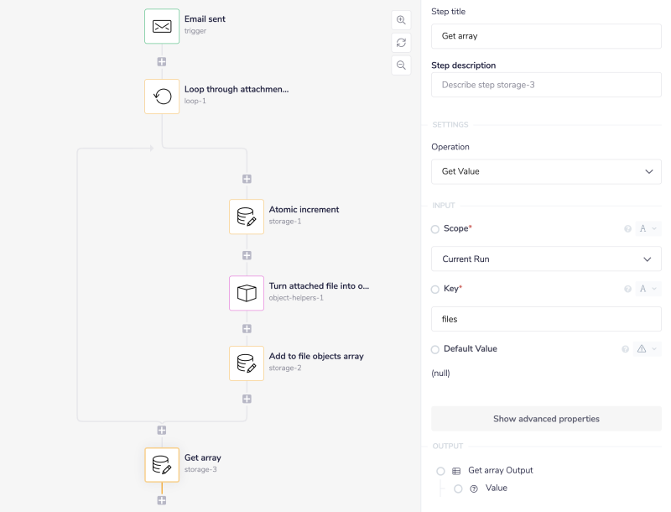This screenshot has height=512, width=671.
Task: Click the Step title input field
Action: [546, 36]
